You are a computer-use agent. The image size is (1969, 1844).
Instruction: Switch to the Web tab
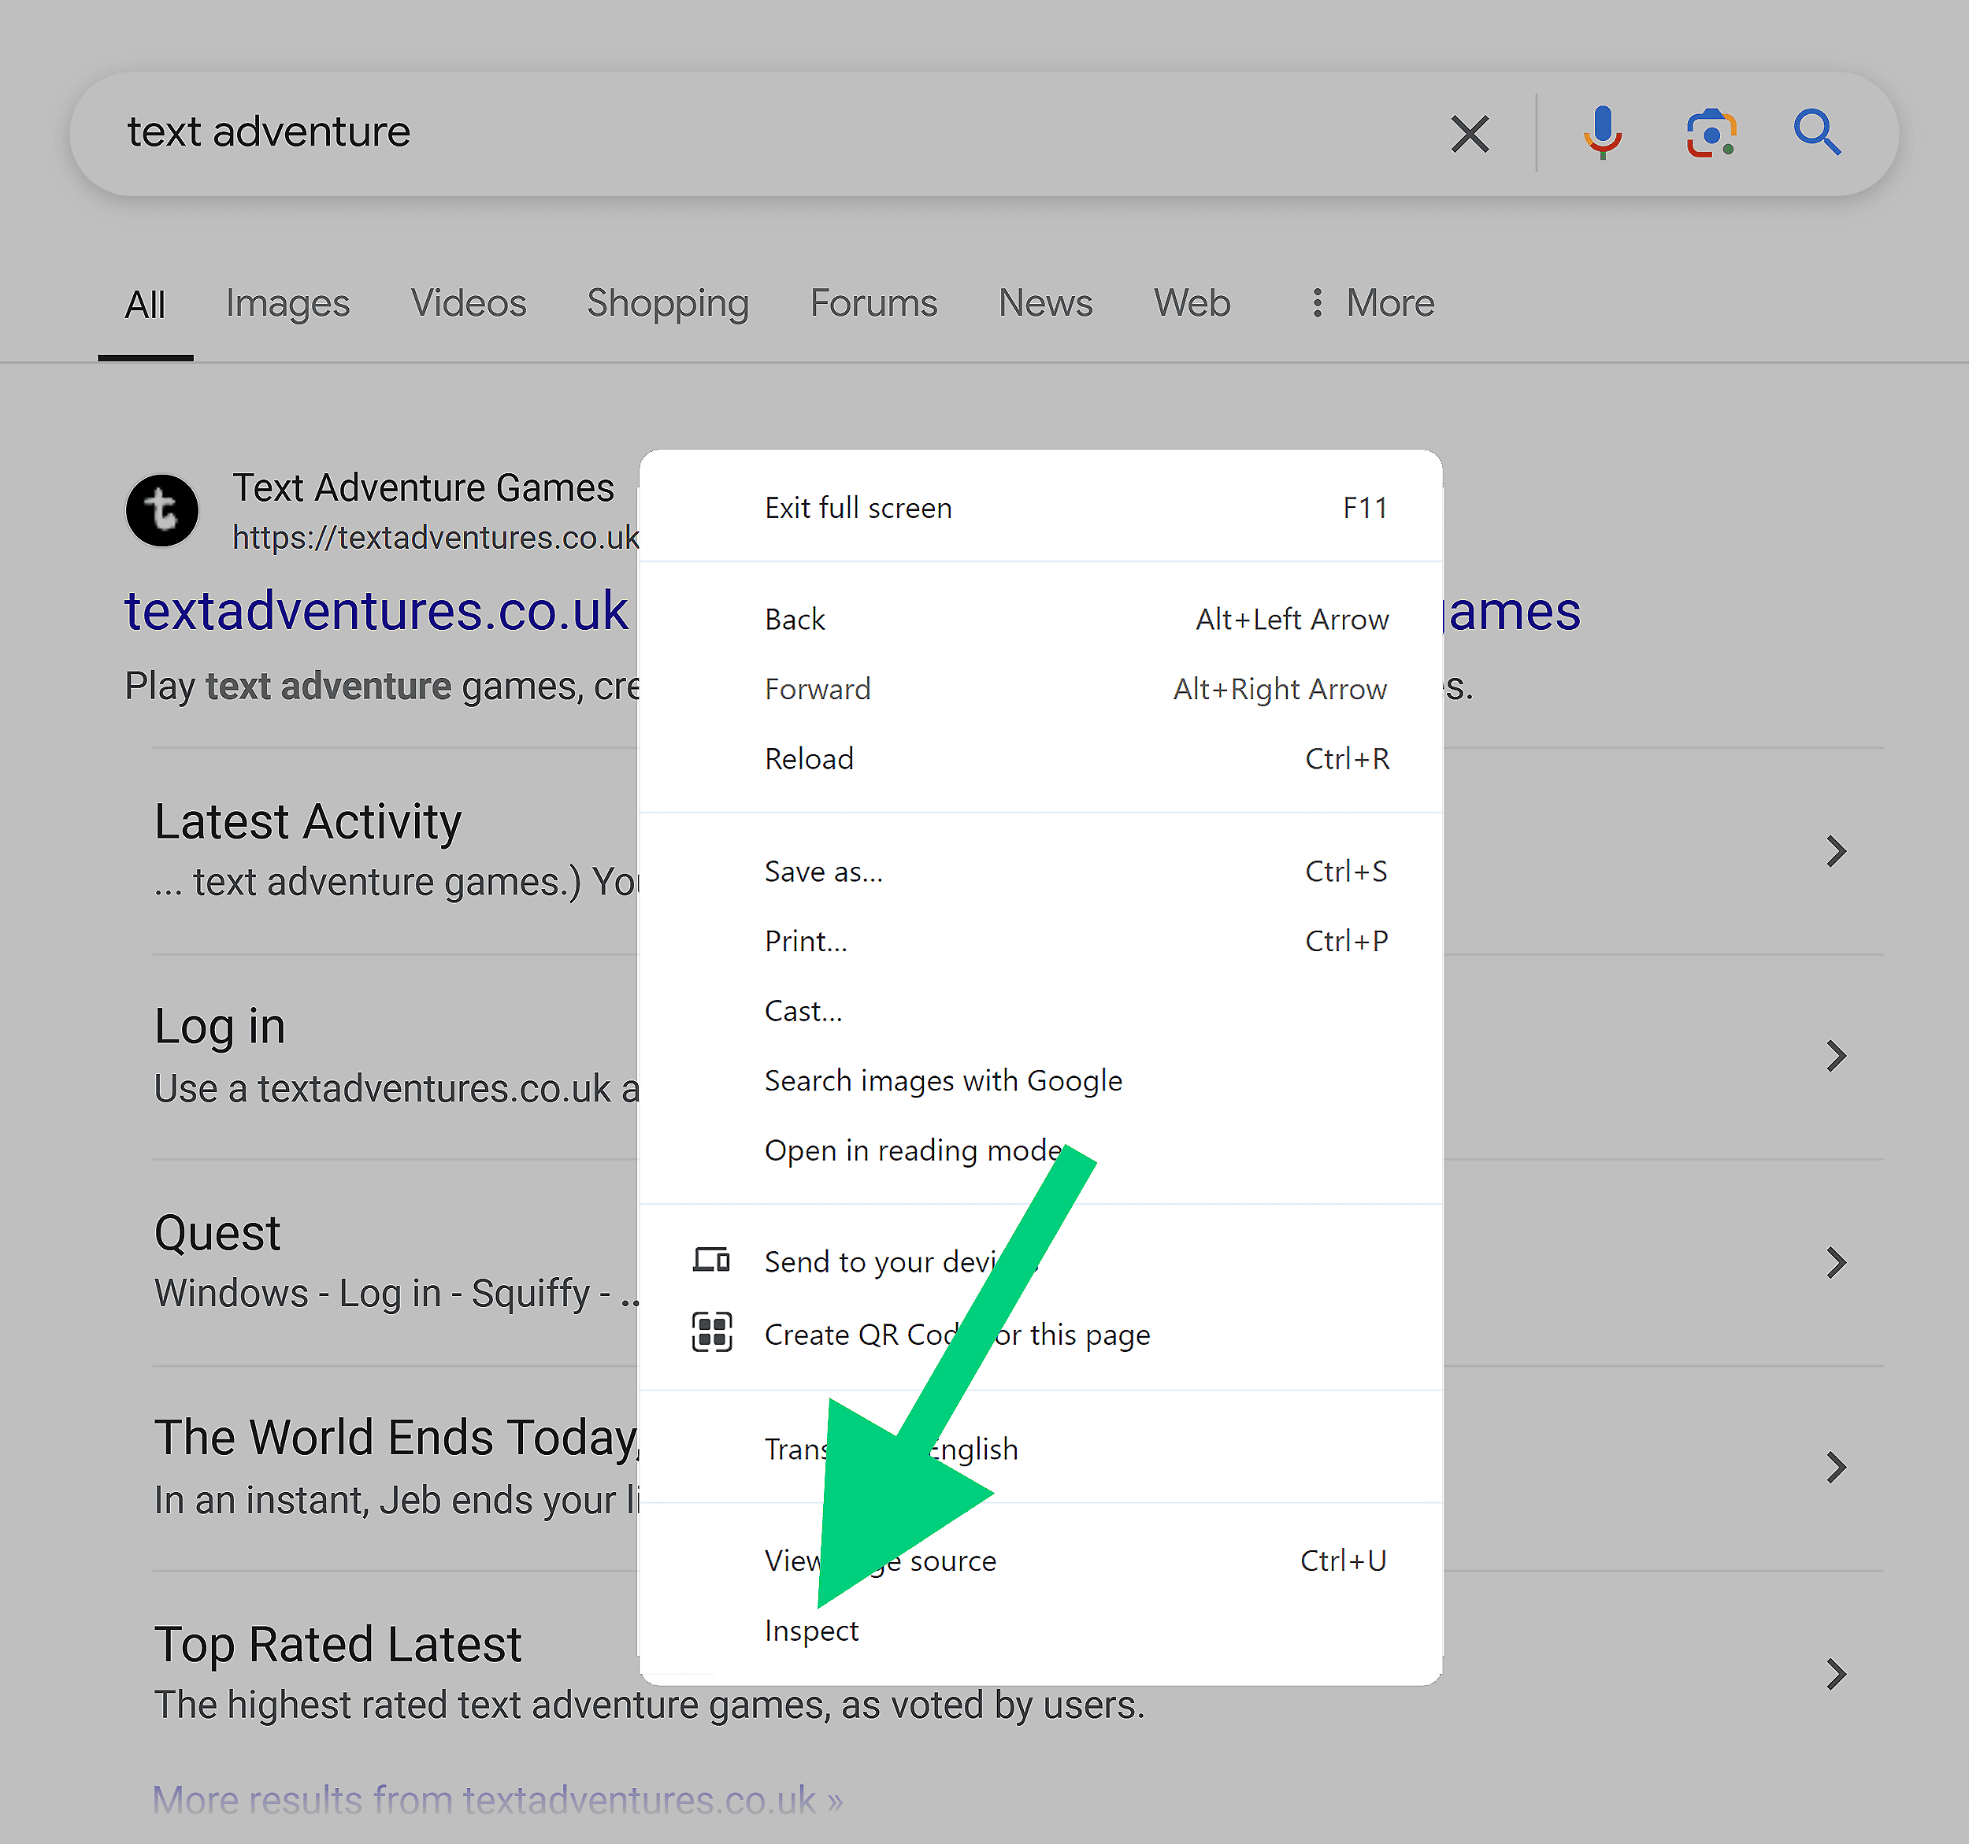click(1192, 303)
